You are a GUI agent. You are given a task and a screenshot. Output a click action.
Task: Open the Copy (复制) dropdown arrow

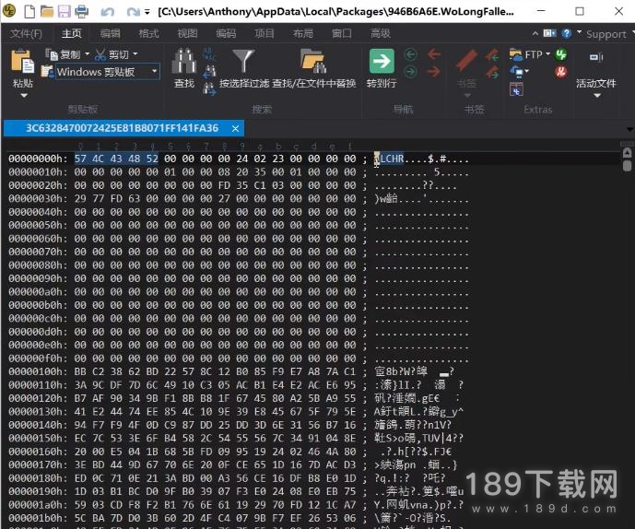86,55
